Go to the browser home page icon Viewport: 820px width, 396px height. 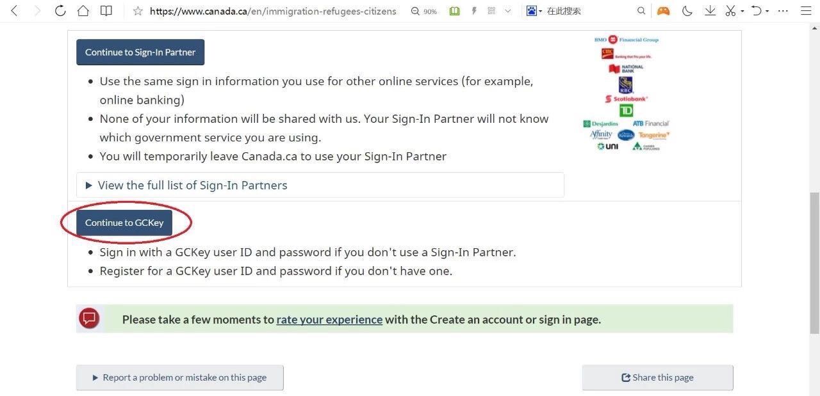(83, 11)
